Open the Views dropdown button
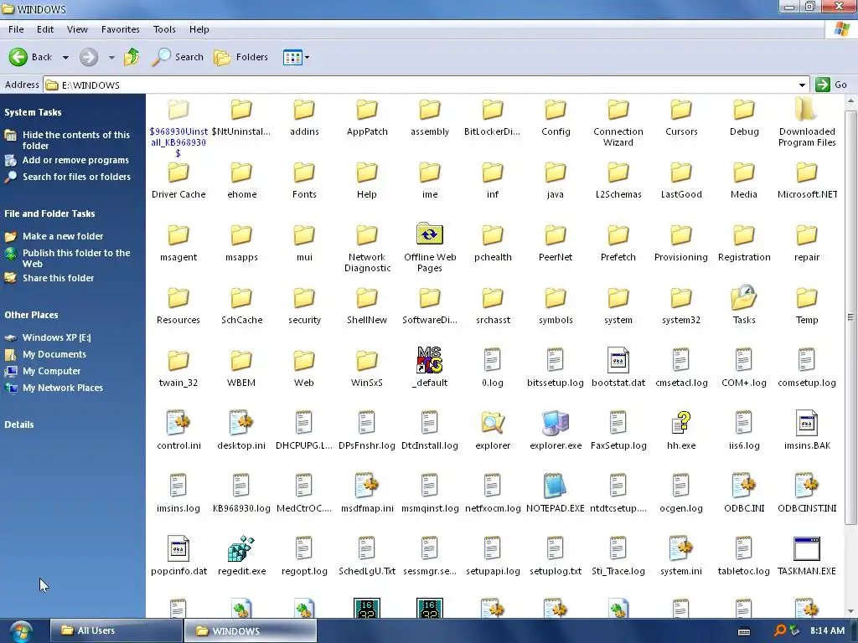The image size is (858, 643). tap(296, 57)
